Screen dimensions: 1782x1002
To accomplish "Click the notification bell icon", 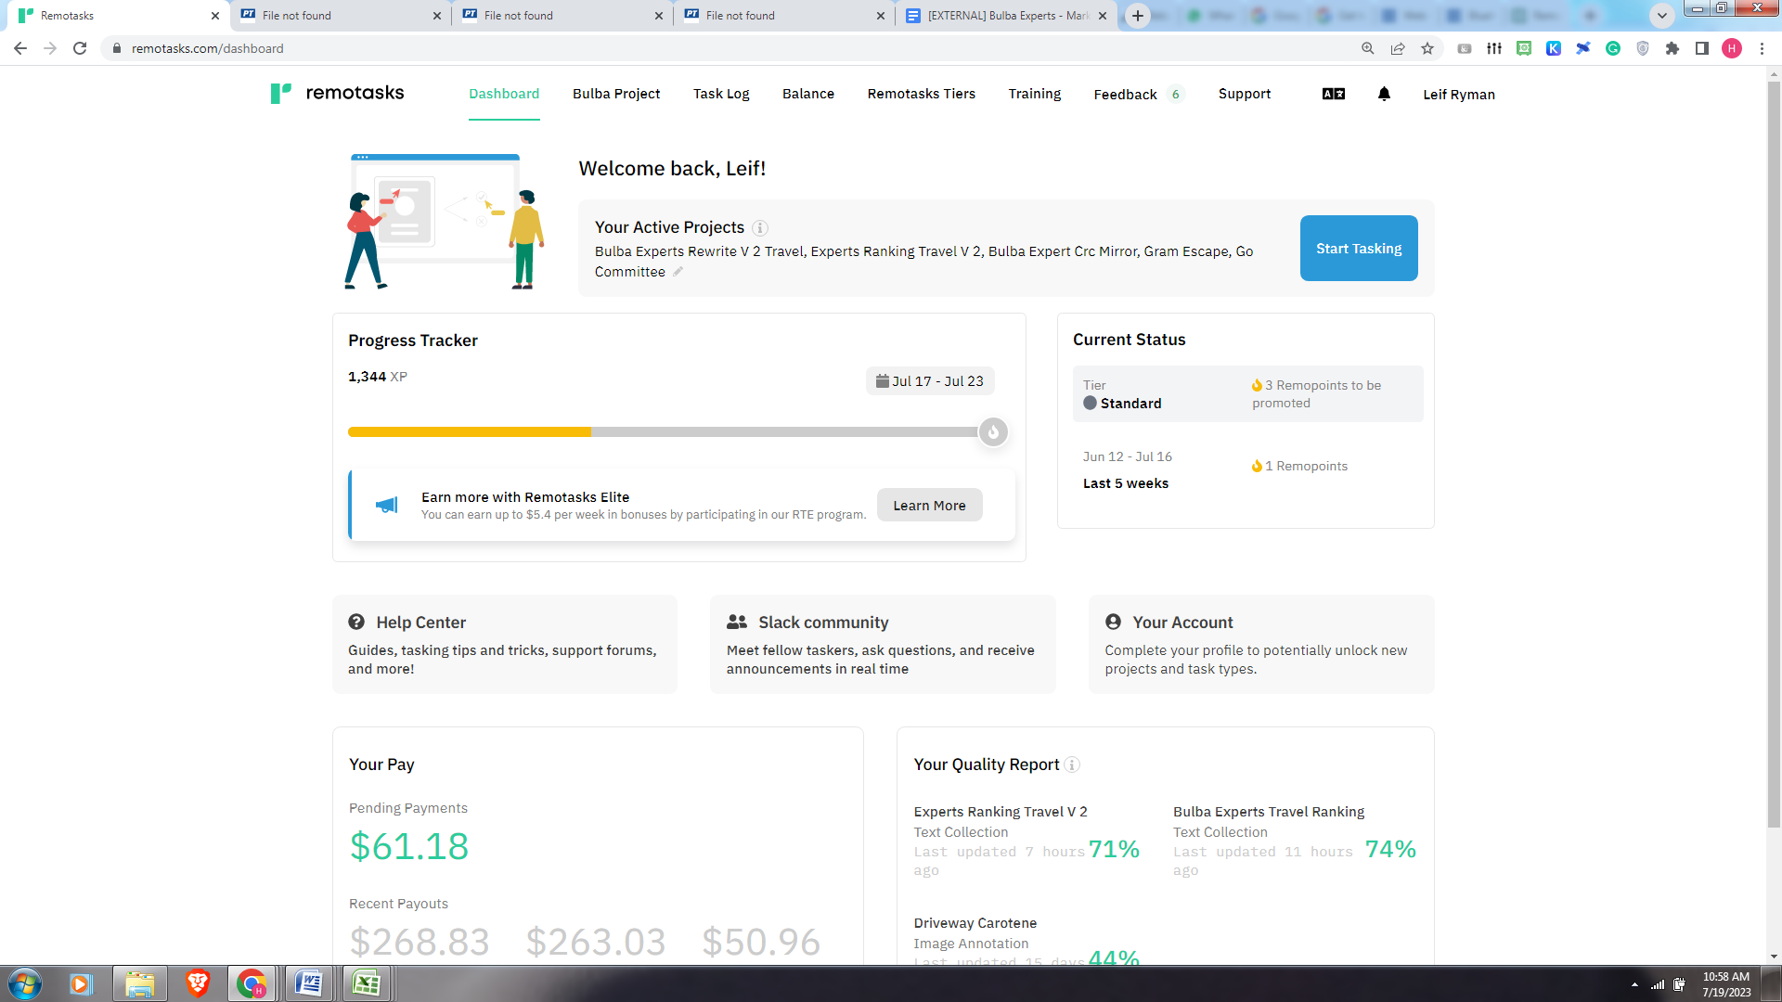I will tap(1384, 94).
